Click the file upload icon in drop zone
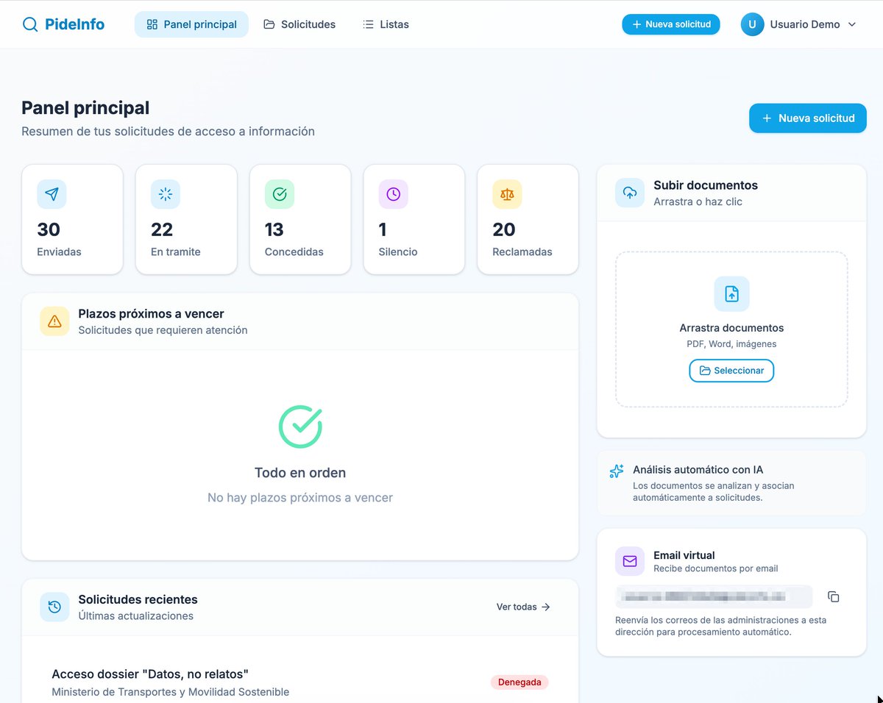The width and height of the screenshot is (883, 703). point(731,294)
